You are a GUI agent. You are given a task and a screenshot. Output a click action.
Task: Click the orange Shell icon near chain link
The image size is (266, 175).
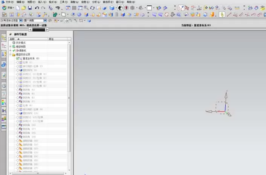pos(212,15)
